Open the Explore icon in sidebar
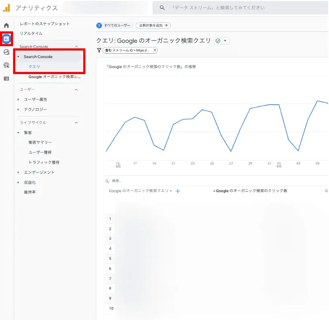This screenshot has width=329, height=320. [x=7, y=52]
